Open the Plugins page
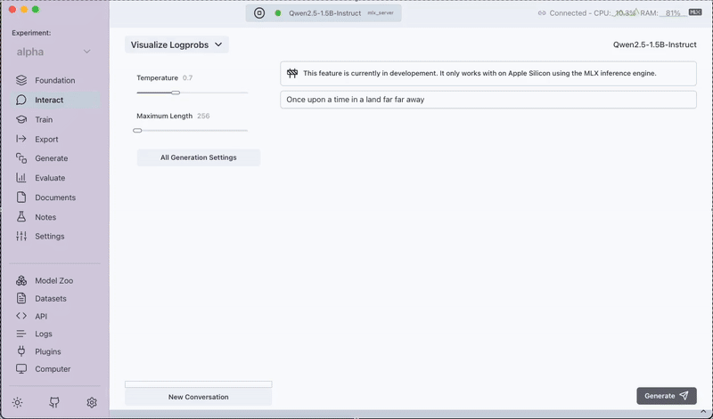The width and height of the screenshot is (713, 419). tap(48, 351)
